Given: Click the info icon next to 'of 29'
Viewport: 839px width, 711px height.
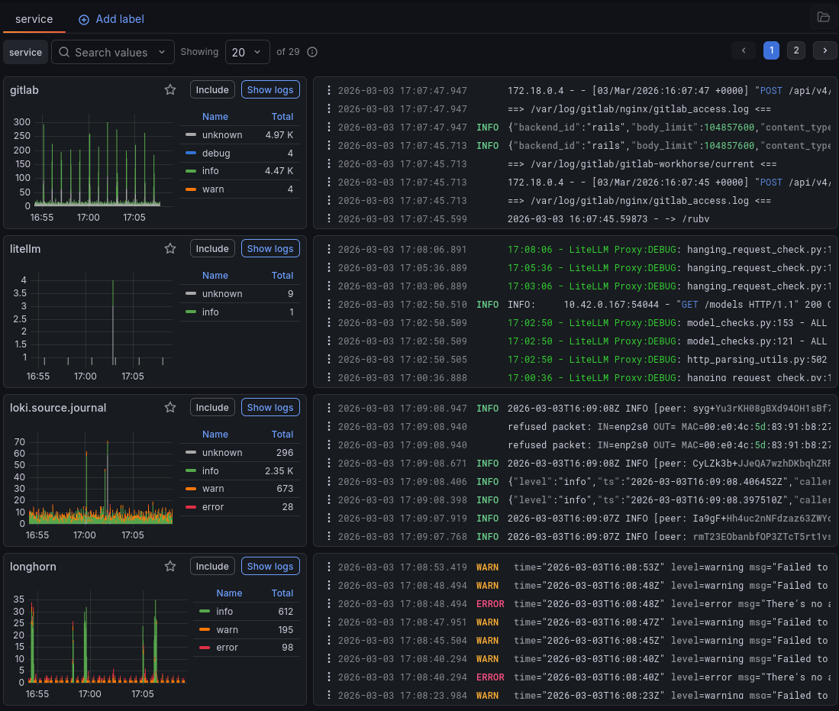Looking at the screenshot, I should pyautogui.click(x=311, y=52).
